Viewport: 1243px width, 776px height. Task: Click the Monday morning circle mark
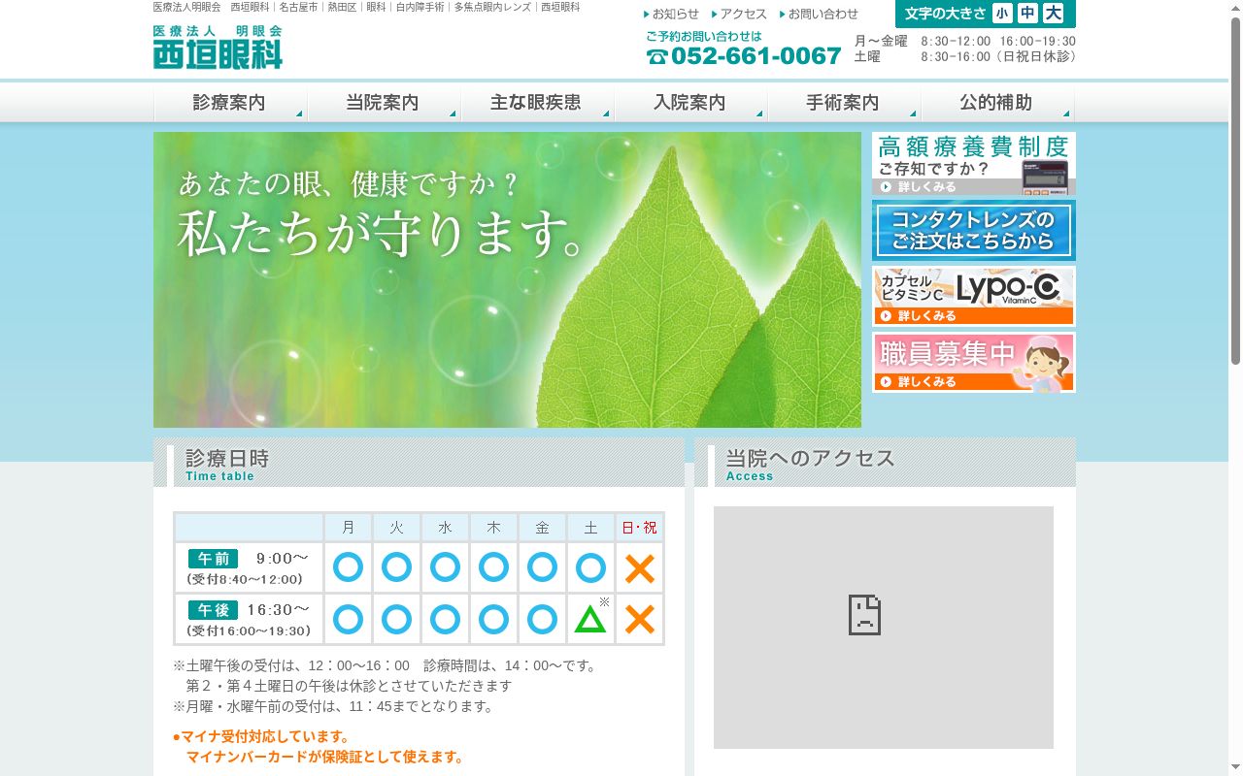pyautogui.click(x=348, y=567)
